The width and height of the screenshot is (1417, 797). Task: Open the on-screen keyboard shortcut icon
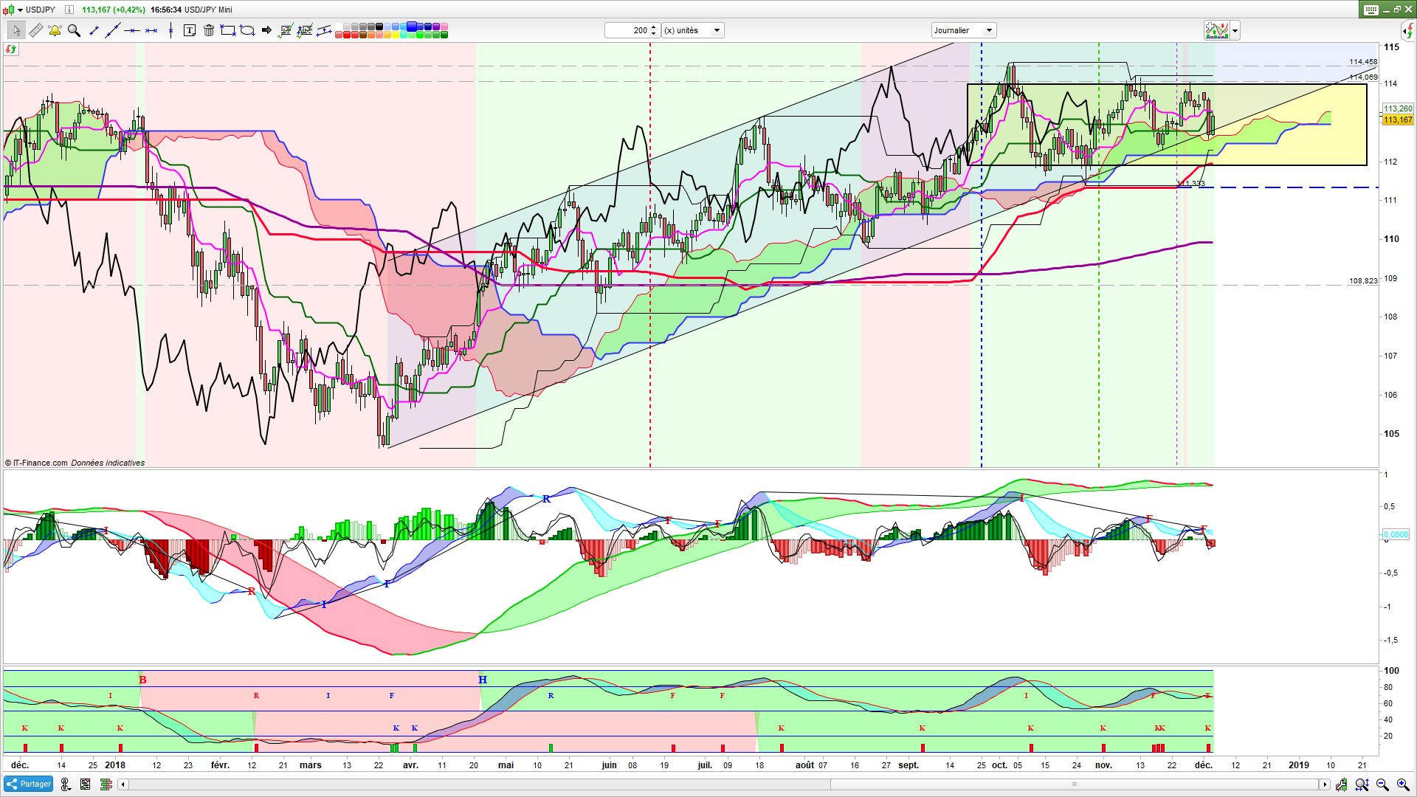point(1371,10)
